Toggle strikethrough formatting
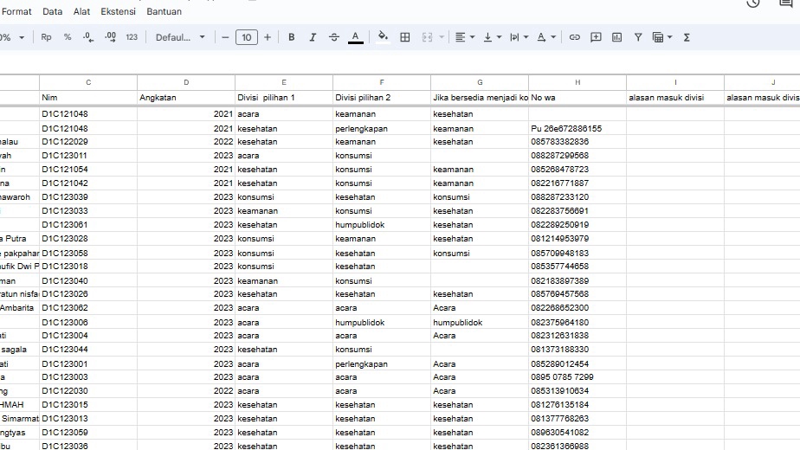Image resolution: width=800 pixels, height=450 pixels. (x=334, y=37)
